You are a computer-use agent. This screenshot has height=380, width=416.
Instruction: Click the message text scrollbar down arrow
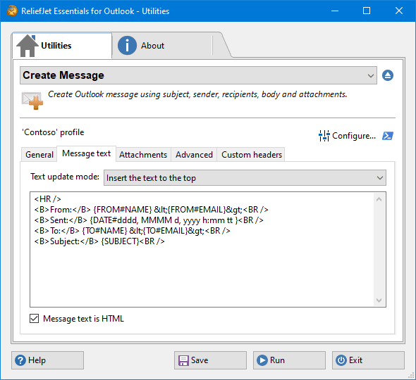click(x=379, y=300)
